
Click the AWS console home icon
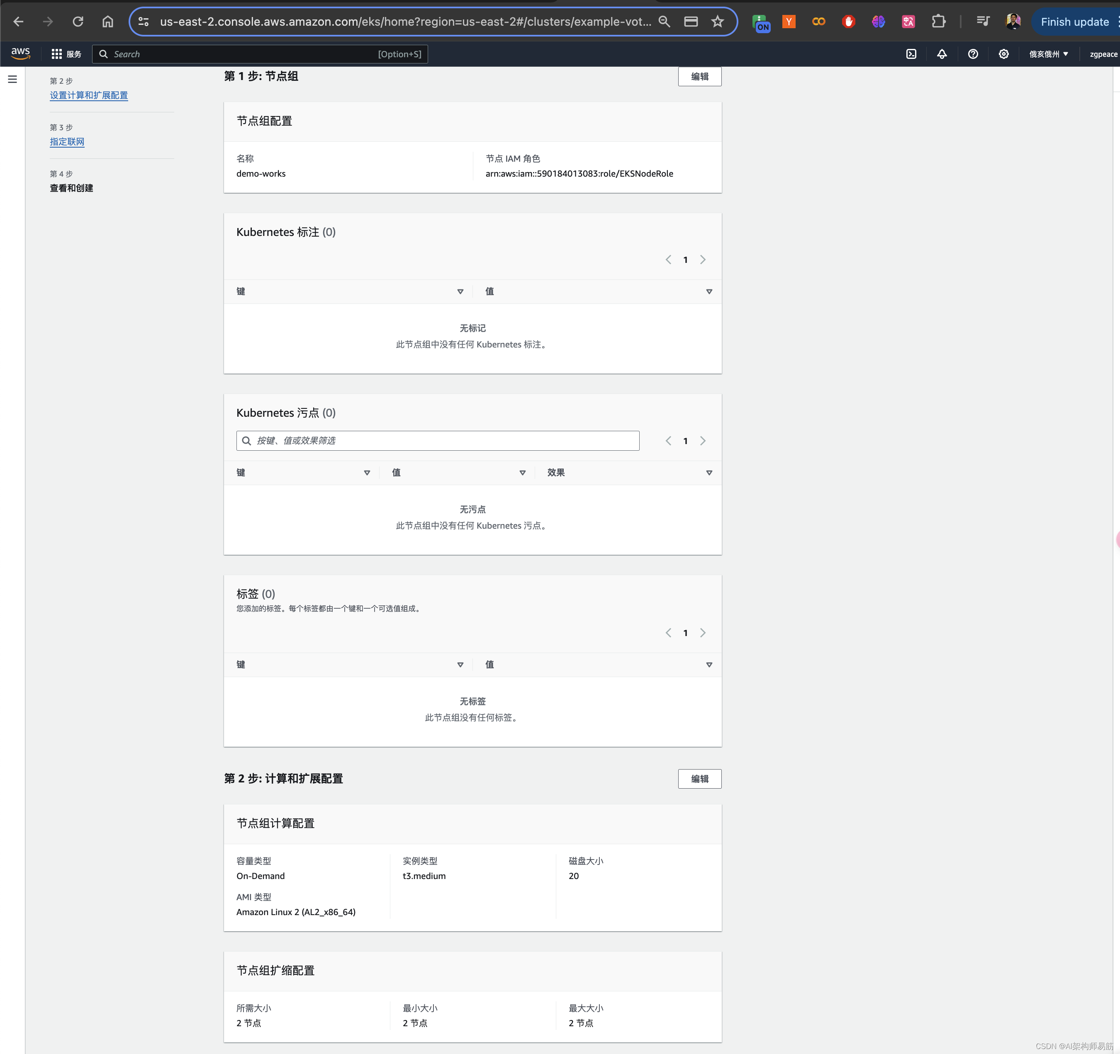[x=22, y=53]
